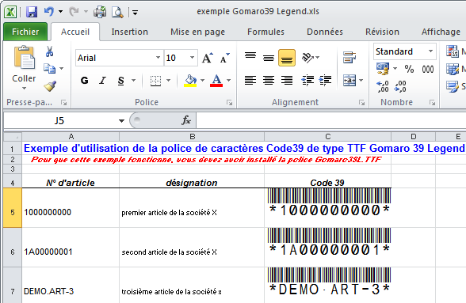This screenshot has width=466, height=303.
Task: Undo the last action
Action: coord(49,12)
